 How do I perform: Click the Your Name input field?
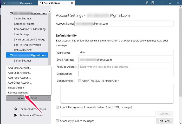point(126,53)
